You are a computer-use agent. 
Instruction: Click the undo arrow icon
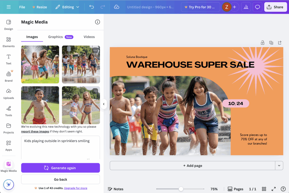pyautogui.click(x=91, y=7)
